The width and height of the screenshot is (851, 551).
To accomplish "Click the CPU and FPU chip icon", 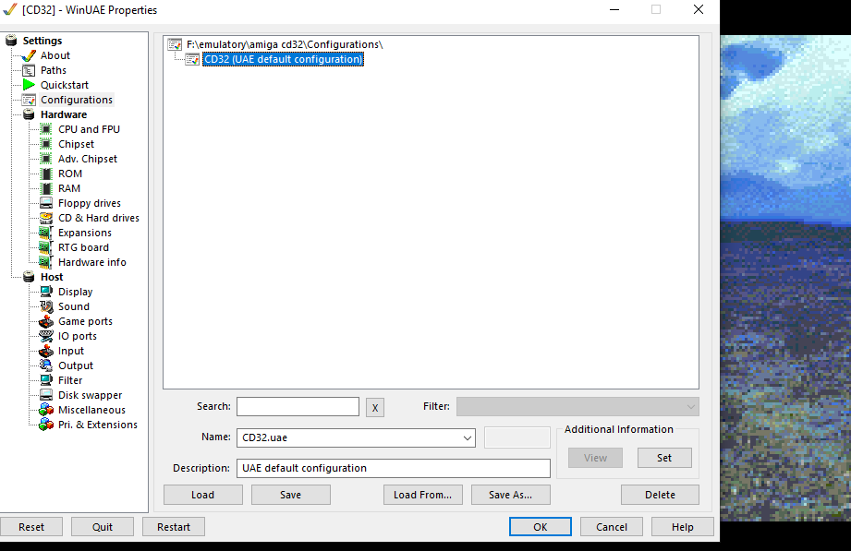I will click(x=46, y=129).
